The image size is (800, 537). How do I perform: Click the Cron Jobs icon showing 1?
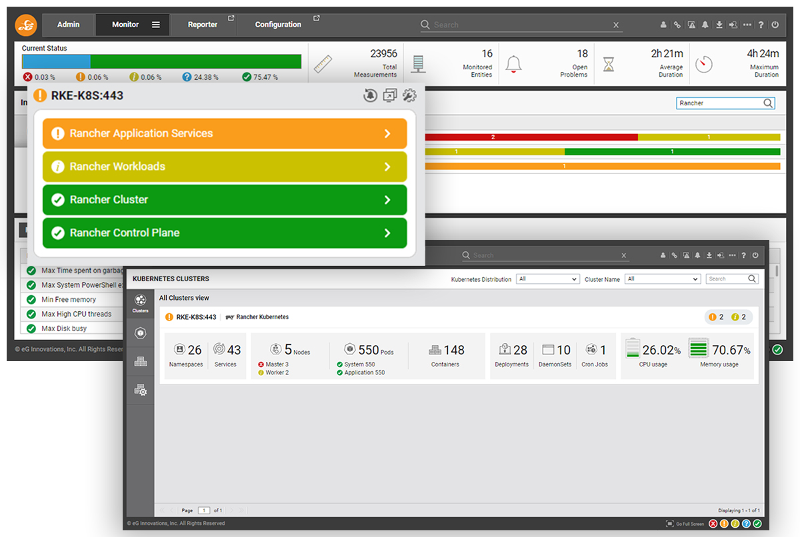591,349
